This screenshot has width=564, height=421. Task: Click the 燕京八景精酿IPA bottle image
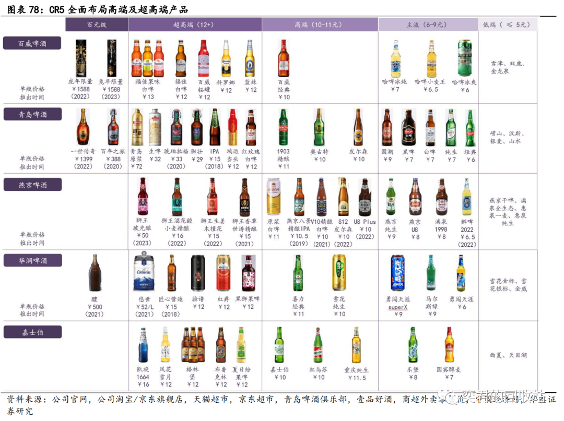299,197
